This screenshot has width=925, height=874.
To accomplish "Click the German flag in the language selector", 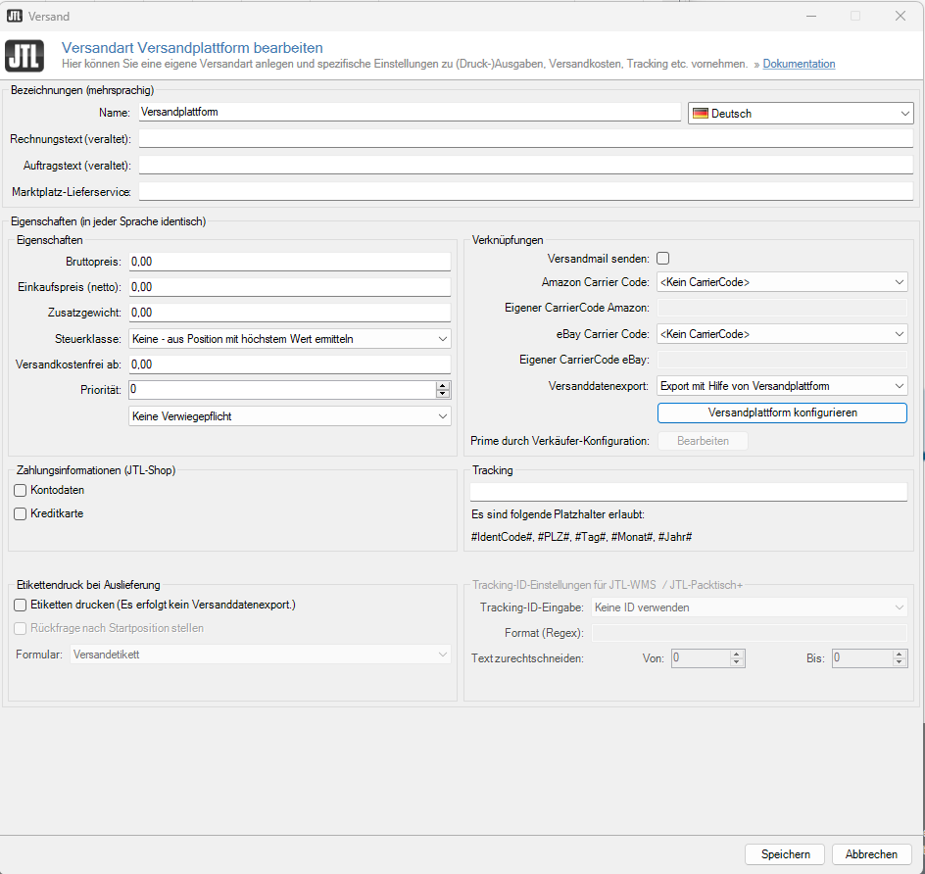I will click(702, 113).
